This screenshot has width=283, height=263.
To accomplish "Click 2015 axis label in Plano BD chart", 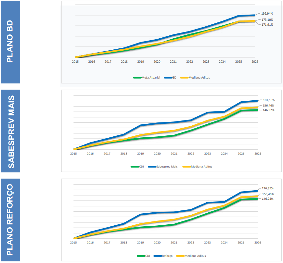I will coord(75,61).
